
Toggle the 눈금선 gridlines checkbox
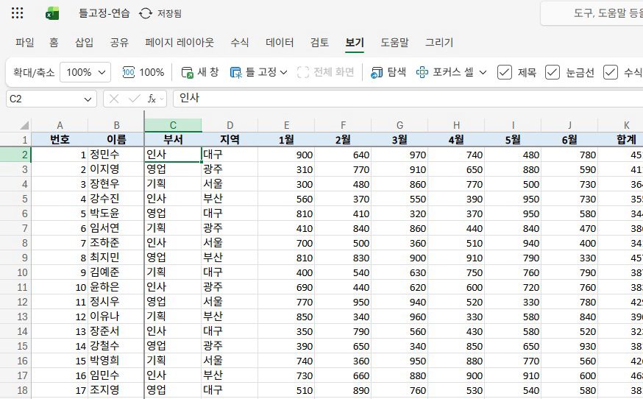553,72
